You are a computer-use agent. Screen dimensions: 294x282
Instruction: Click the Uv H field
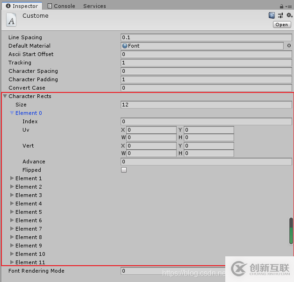(209, 137)
